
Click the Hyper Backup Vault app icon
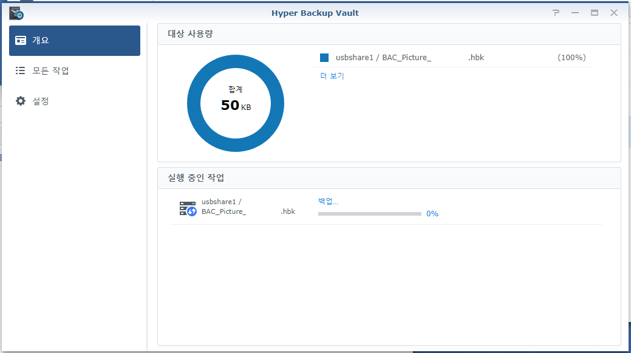click(16, 13)
